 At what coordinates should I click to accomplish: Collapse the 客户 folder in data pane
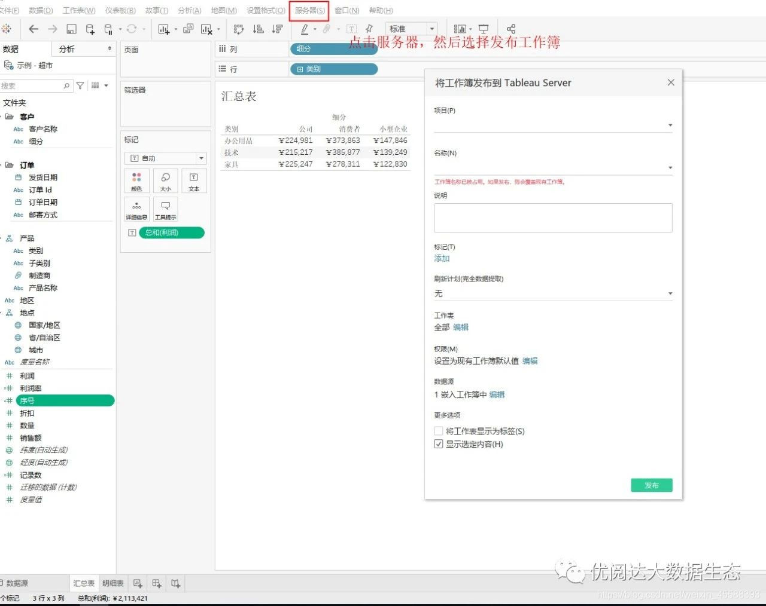pyautogui.click(x=2, y=117)
